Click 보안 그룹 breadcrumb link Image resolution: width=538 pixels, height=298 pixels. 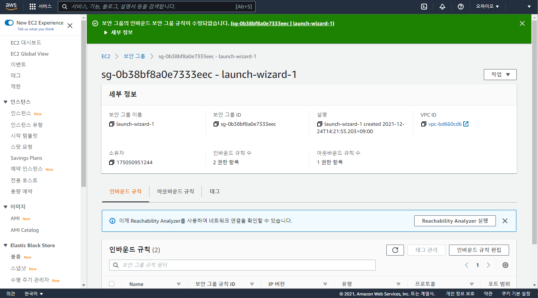point(134,56)
